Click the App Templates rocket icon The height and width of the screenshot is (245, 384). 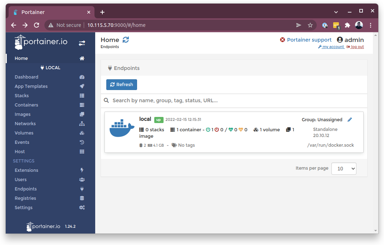(82, 86)
